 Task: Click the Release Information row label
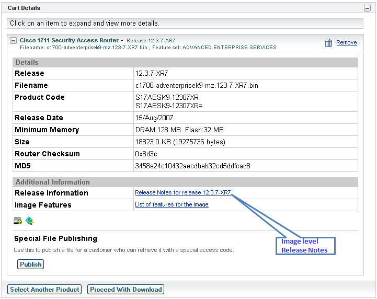[x=51, y=193]
